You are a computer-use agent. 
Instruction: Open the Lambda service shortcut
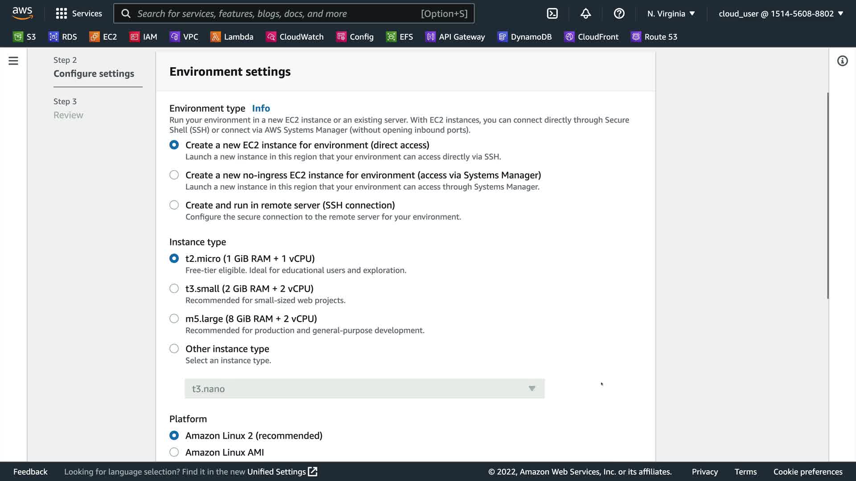(232, 37)
